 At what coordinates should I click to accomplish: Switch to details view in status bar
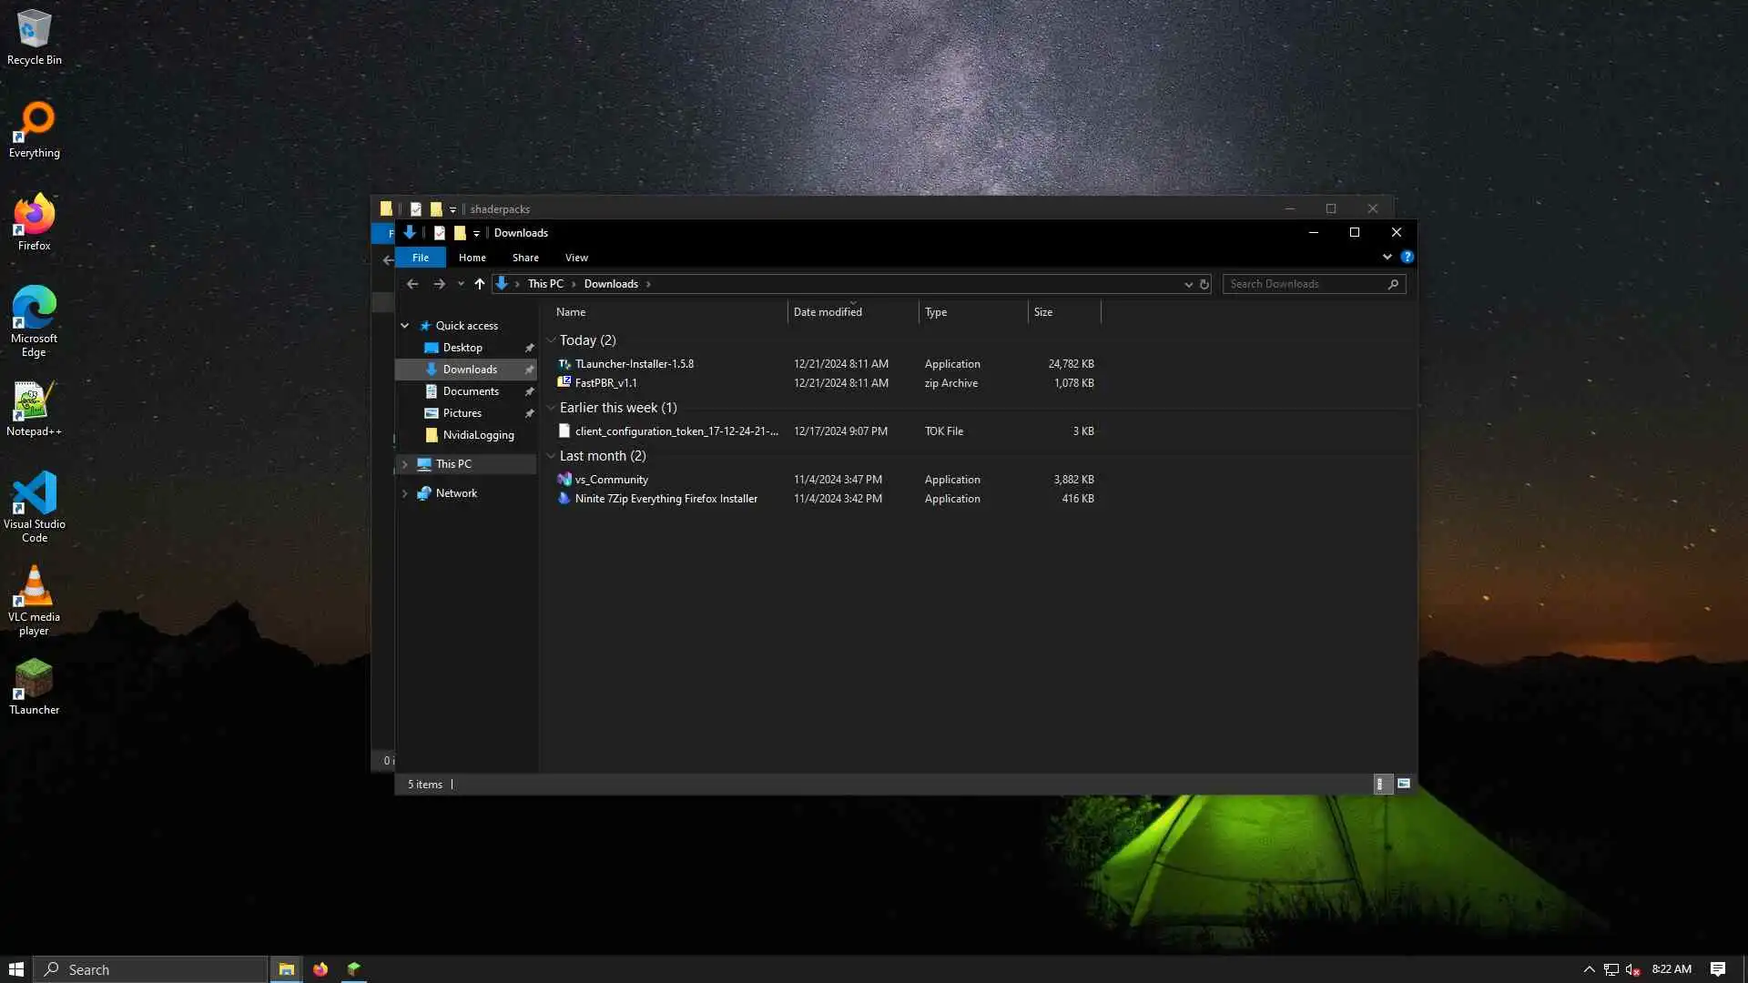tap(1381, 784)
